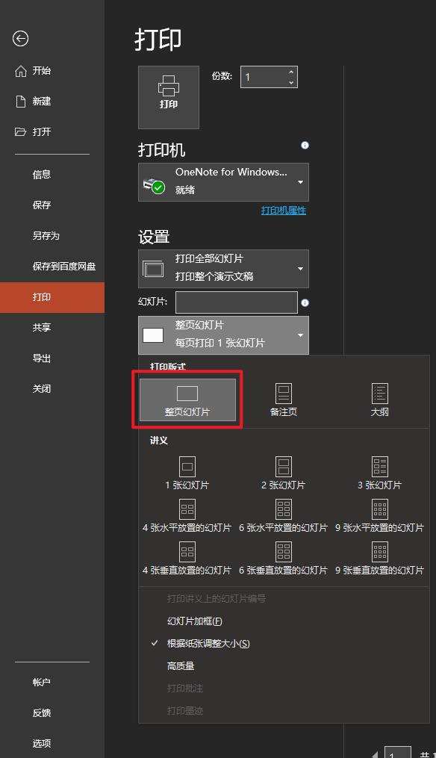Screen dimensions: 436x758
Task: Click the info icon next to slides field
Action: [305, 302]
